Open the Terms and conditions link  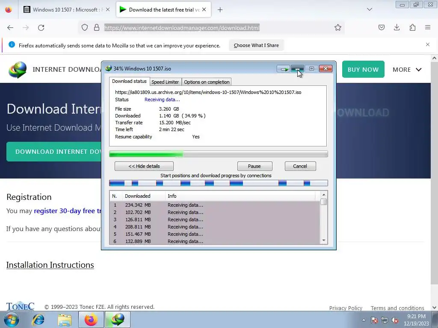coord(397,308)
